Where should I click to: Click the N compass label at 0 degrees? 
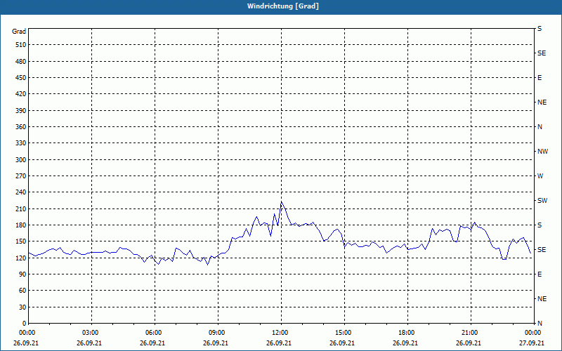[x=540, y=324]
